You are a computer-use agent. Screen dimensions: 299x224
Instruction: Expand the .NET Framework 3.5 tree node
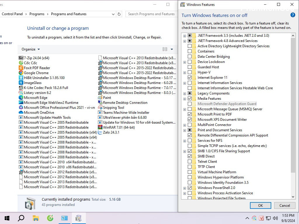(x=185, y=36)
